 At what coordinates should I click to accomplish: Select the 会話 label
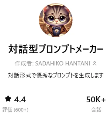96,110
